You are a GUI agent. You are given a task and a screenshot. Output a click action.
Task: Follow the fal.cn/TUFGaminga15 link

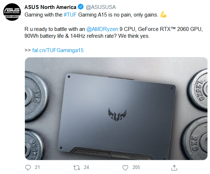click(x=58, y=50)
